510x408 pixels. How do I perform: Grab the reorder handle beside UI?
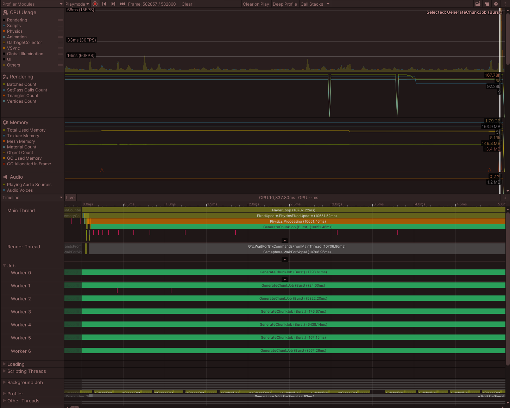(x=60, y=59)
